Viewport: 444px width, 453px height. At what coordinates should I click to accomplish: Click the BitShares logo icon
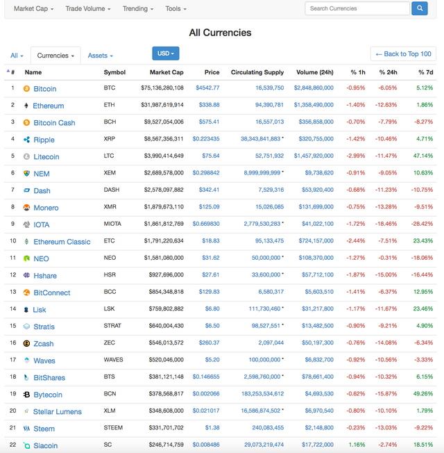click(26, 377)
